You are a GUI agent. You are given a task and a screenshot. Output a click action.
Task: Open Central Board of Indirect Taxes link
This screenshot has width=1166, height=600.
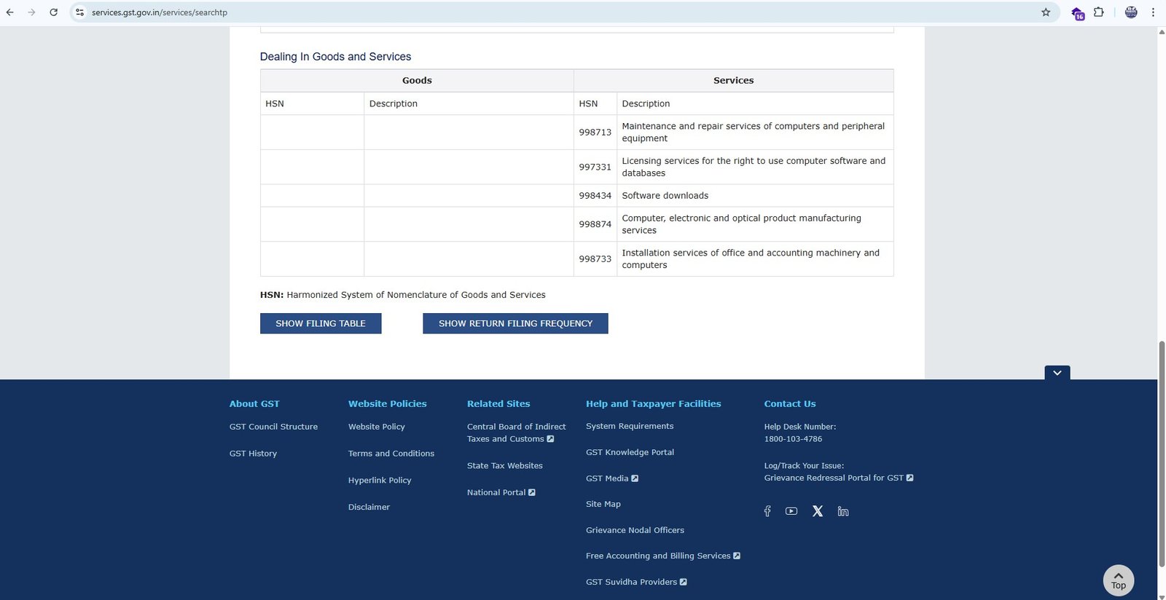point(516,433)
